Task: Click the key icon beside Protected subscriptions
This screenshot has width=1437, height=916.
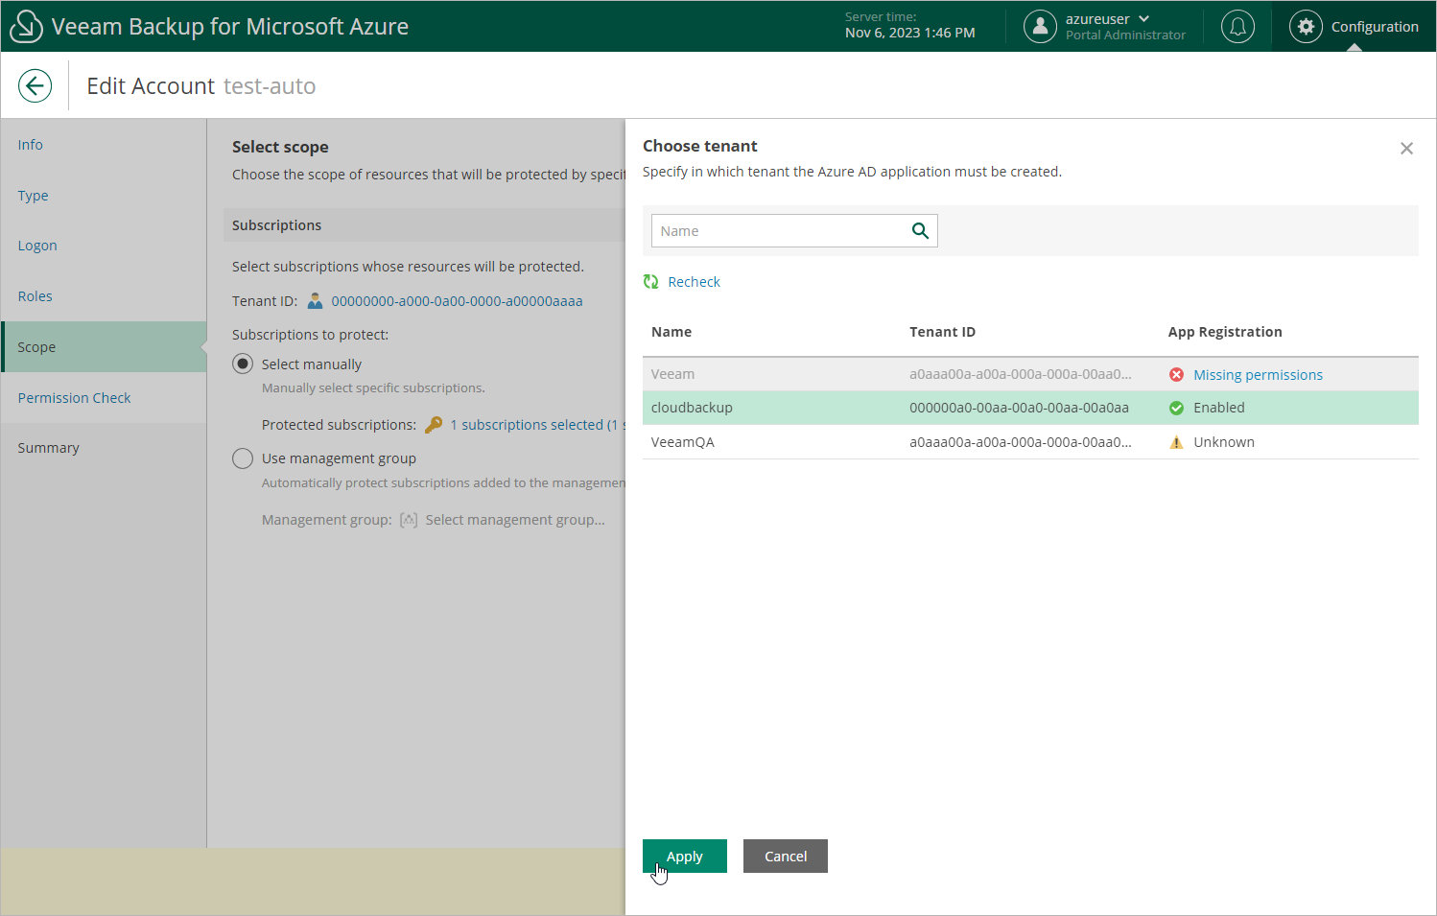Action: coord(434,424)
